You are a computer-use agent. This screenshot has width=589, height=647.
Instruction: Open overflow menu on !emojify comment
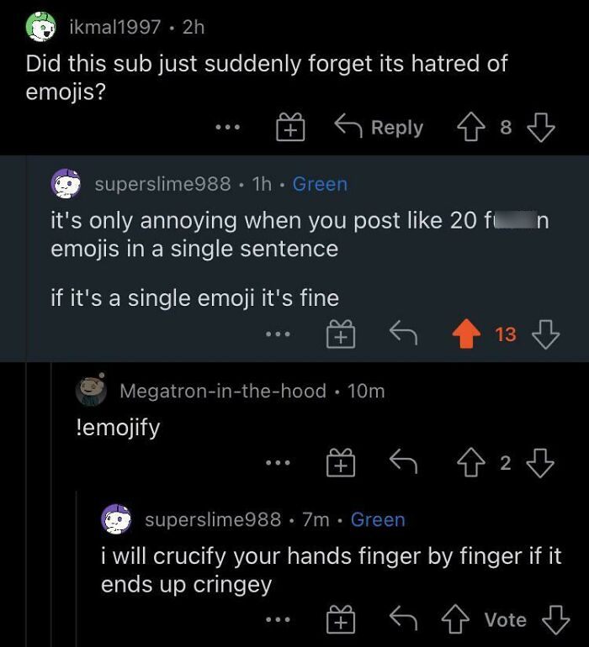tap(276, 461)
